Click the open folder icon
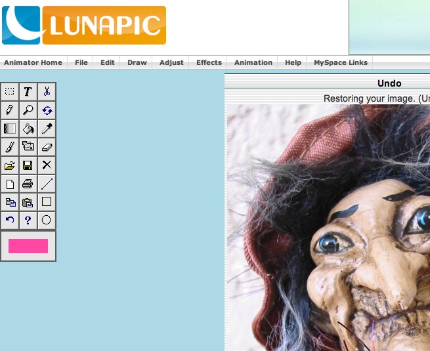This screenshot has height=351, width=430. (10, 165)
